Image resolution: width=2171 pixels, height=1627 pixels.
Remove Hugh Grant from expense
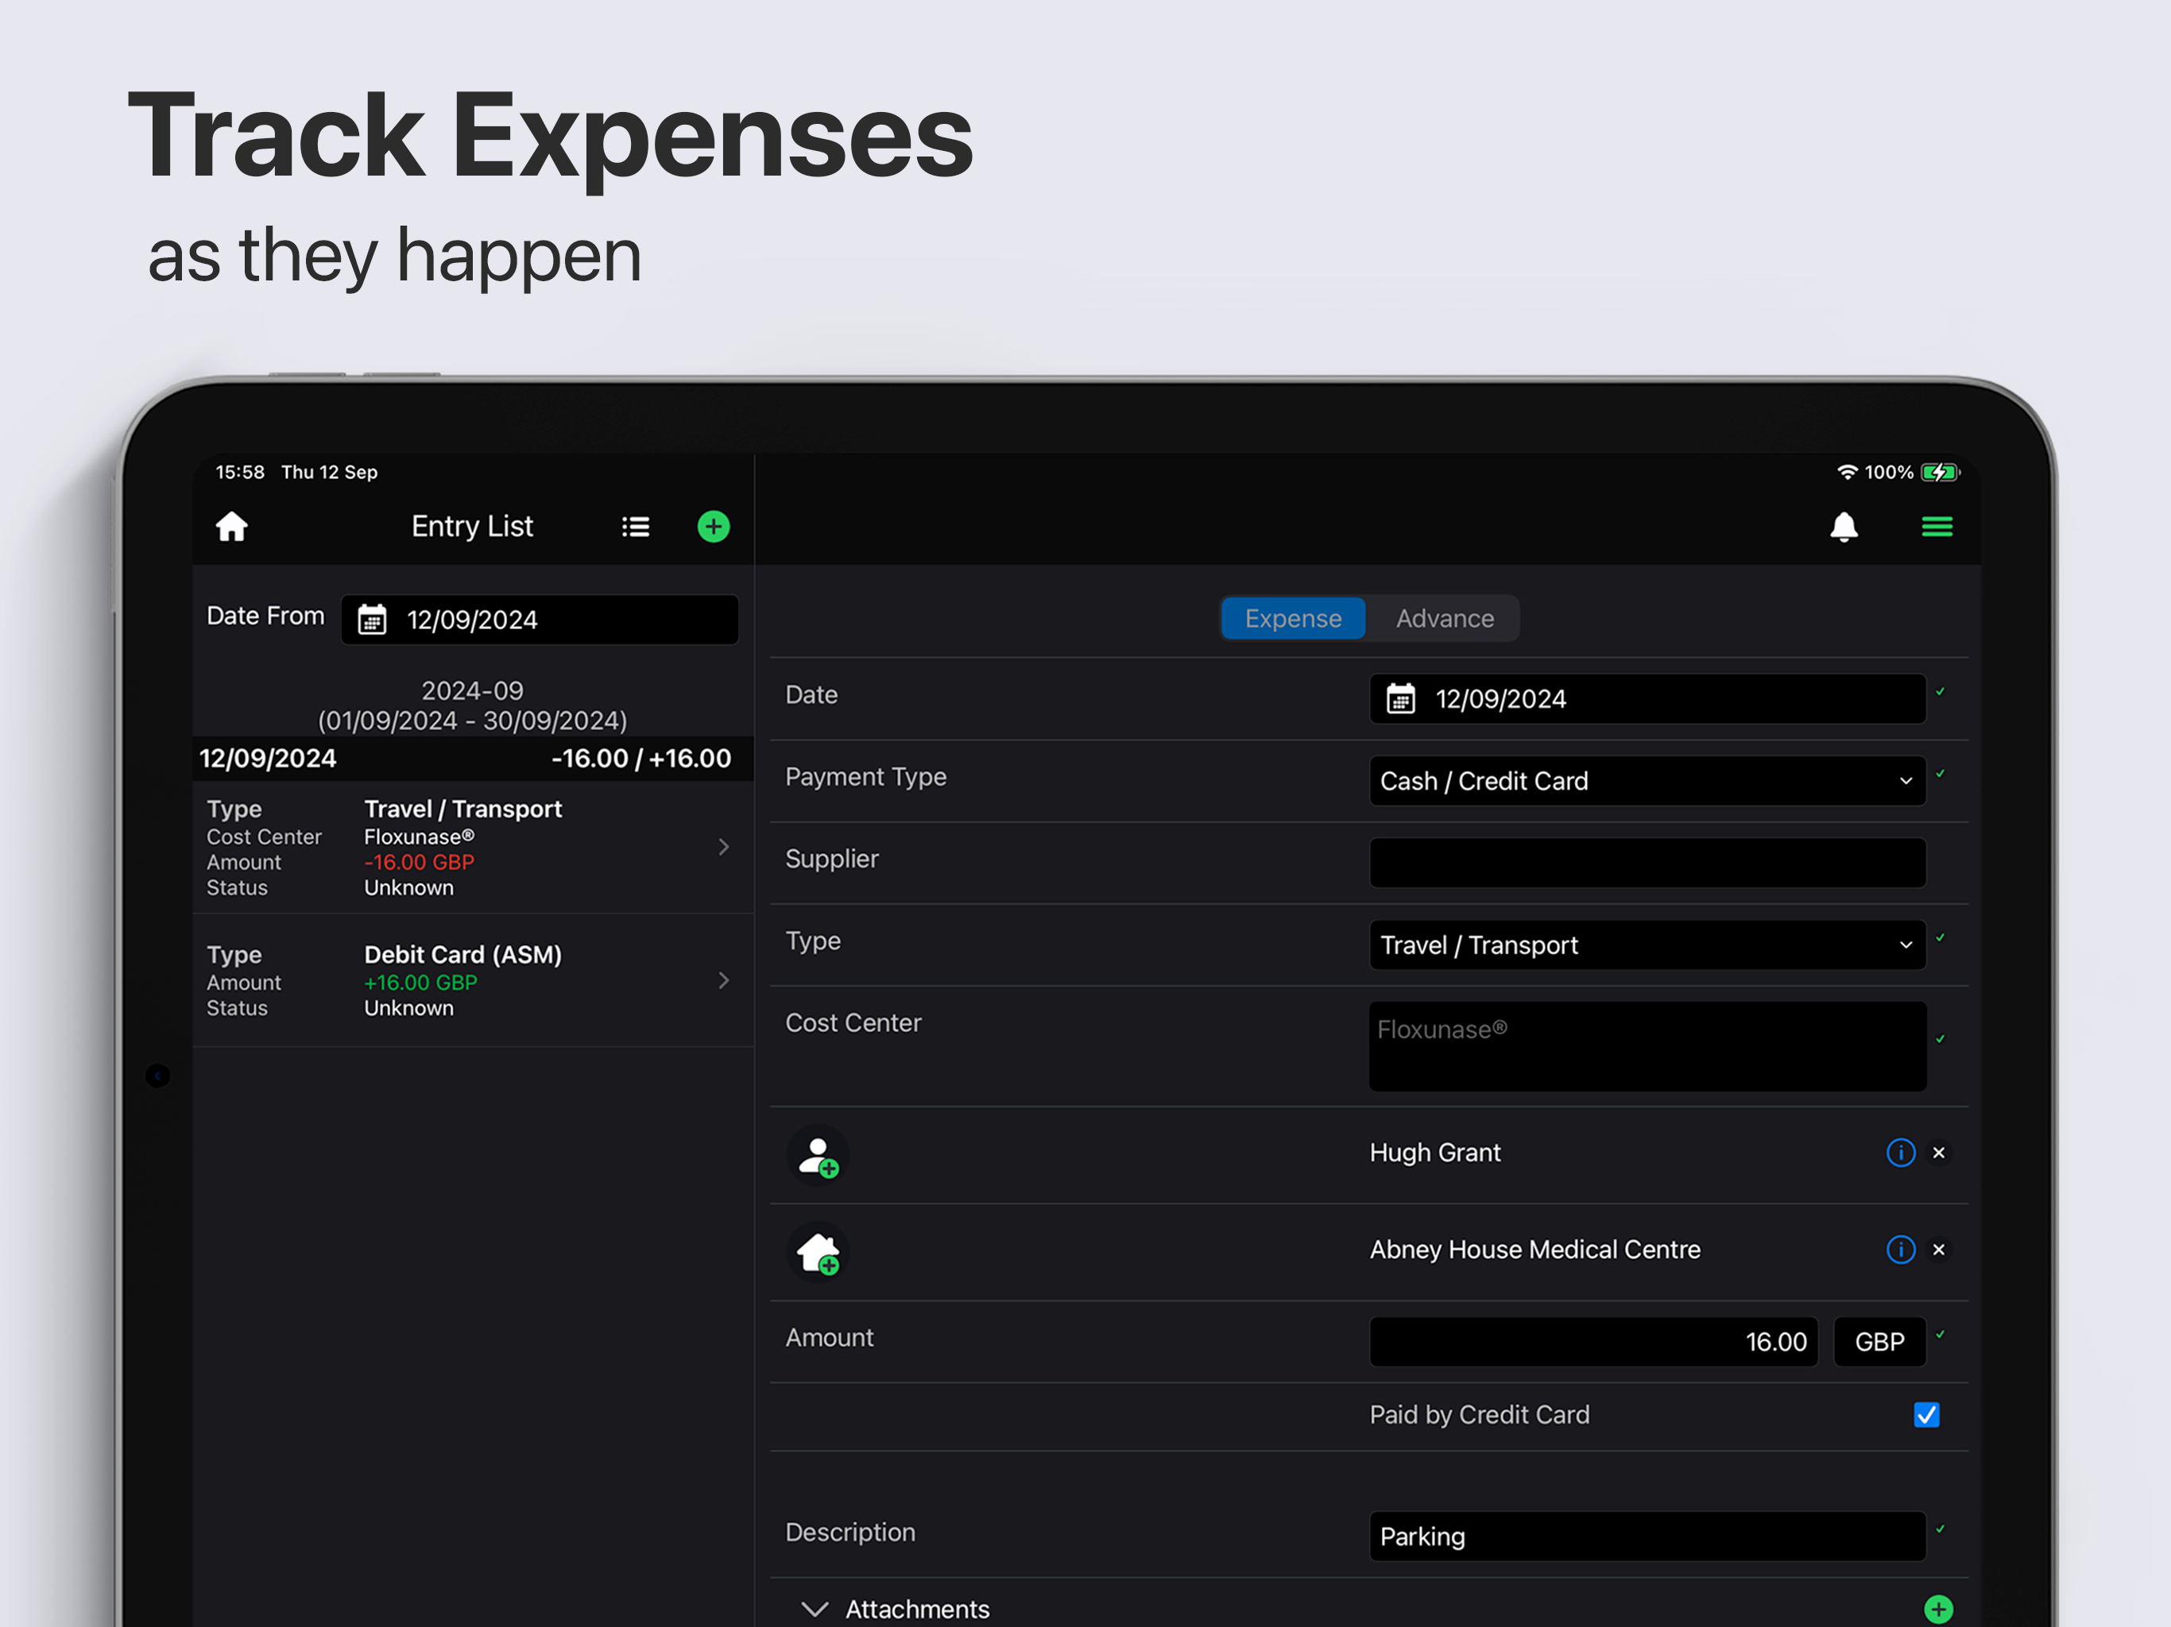coord(1938,1152)
